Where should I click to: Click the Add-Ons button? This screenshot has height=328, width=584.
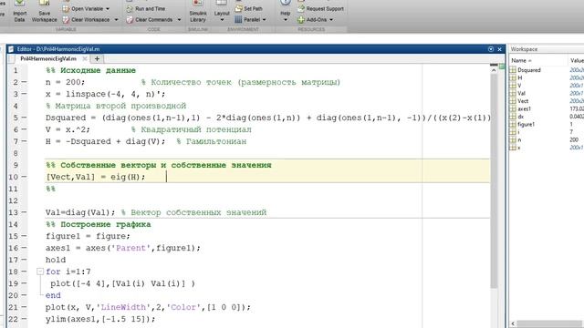point(312,20)
